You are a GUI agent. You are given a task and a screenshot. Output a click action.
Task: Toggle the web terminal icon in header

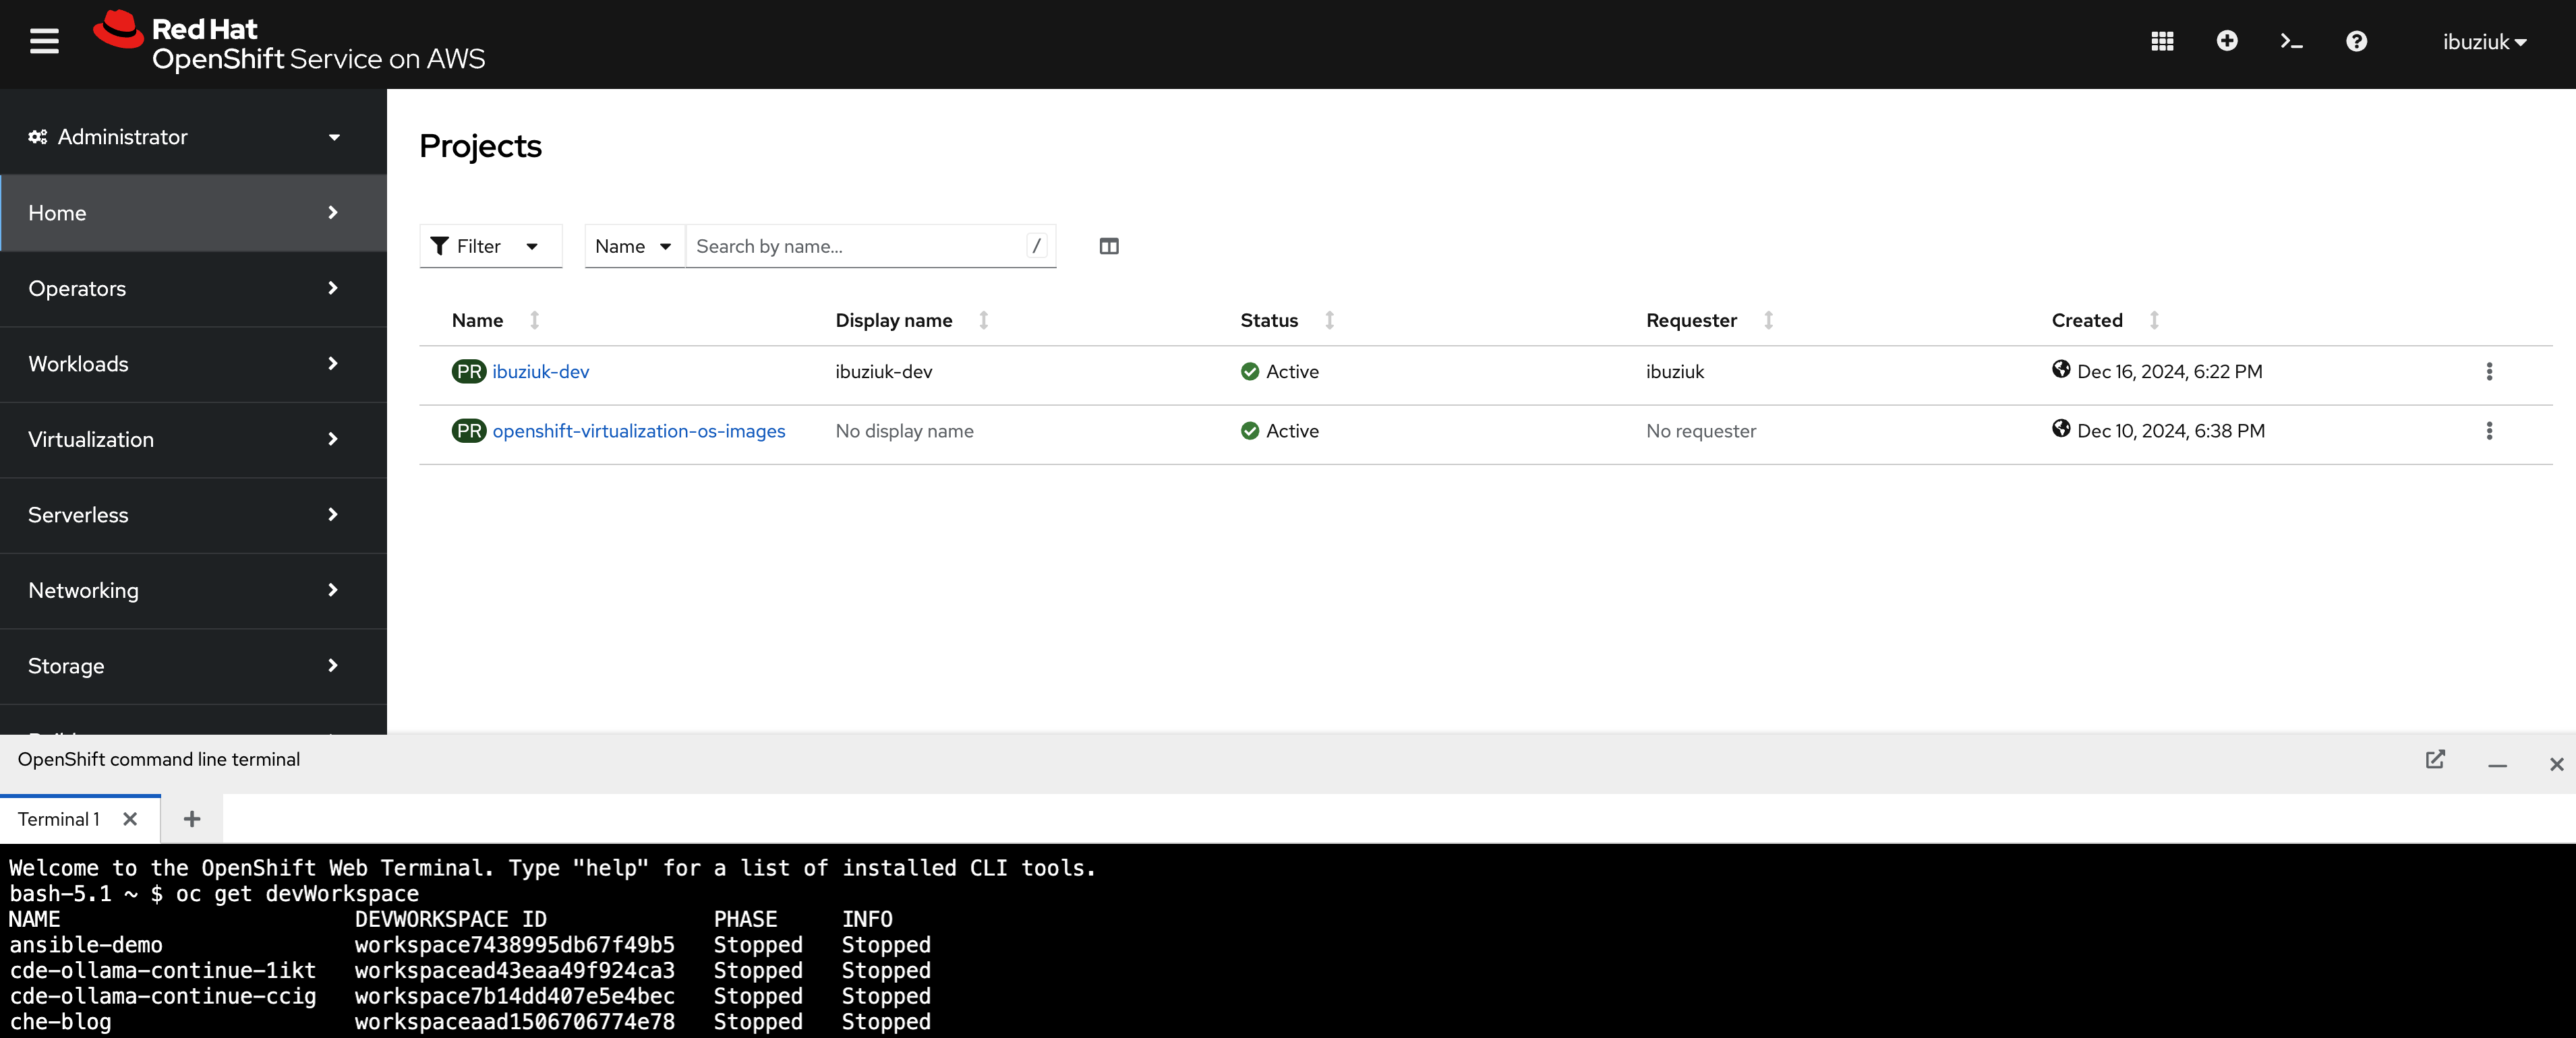[x=2291, y=41]
